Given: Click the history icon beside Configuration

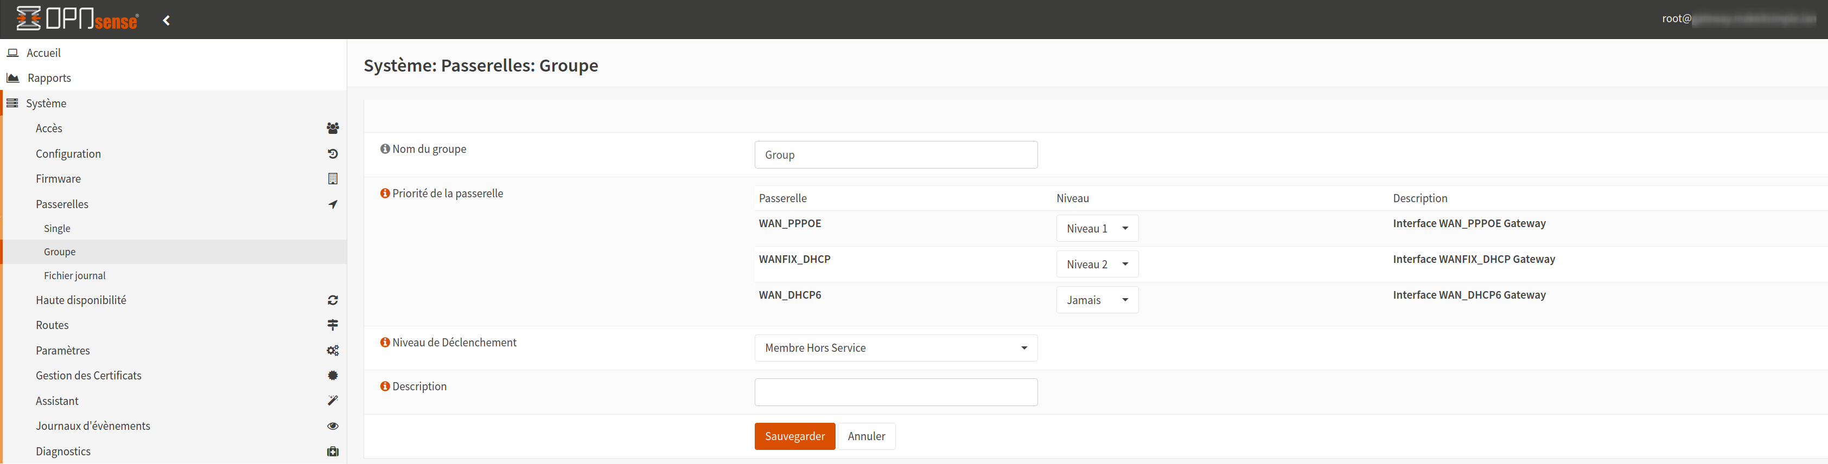Looking at the screenshot, I should (332, 154).
